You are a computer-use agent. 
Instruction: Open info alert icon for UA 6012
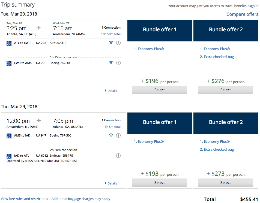tap(118, 156)
